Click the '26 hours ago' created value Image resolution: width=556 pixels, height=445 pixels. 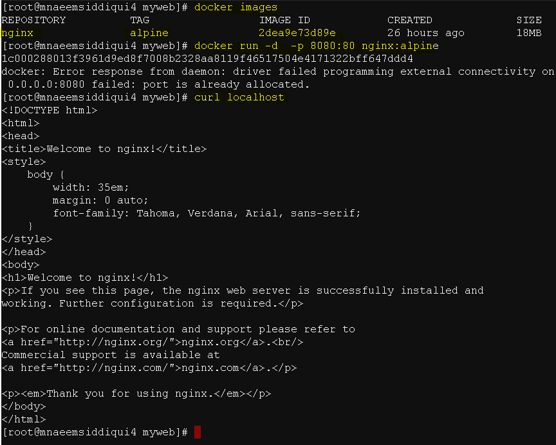point(426,33)
